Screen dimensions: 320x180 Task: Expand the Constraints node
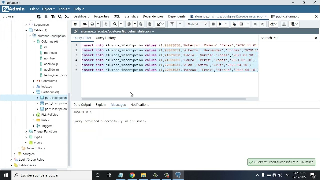pos(34,81)
